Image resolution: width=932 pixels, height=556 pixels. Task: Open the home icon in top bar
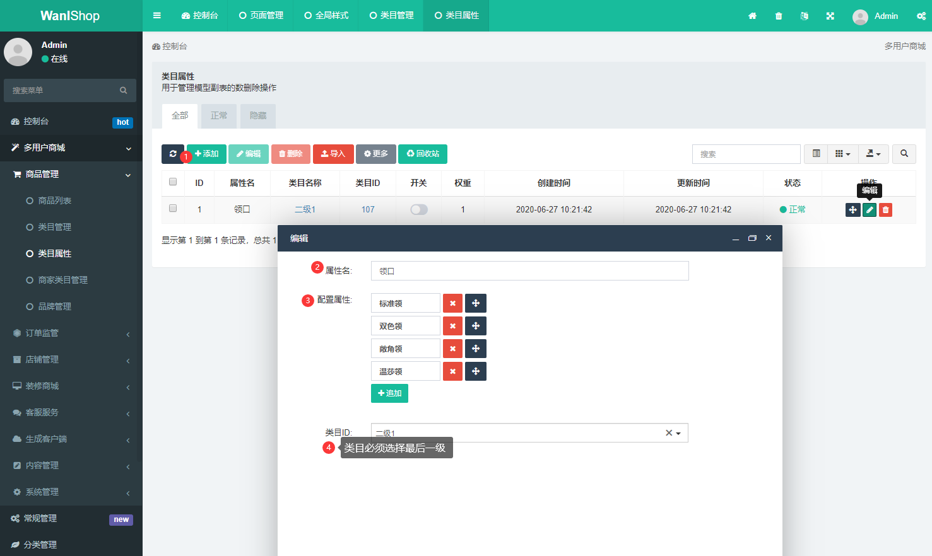point(752,16)
